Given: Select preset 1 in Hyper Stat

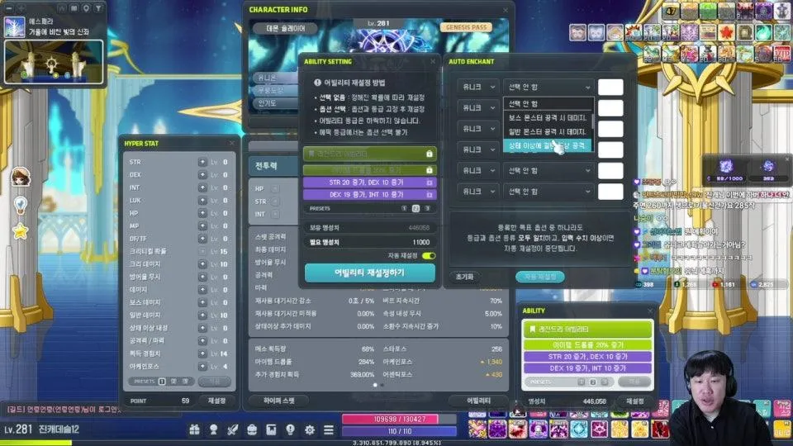Looking at the screenshot, I should 162,382.
